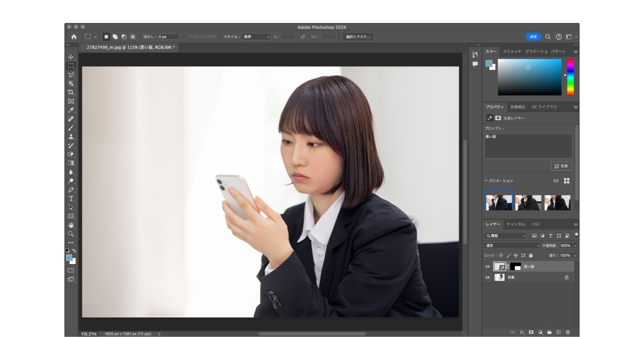Expand the 不透明度 opacity dropdown arrow
Image resolution: width=644 pixels, height=337 pixels.
click(x=575, y=246)
